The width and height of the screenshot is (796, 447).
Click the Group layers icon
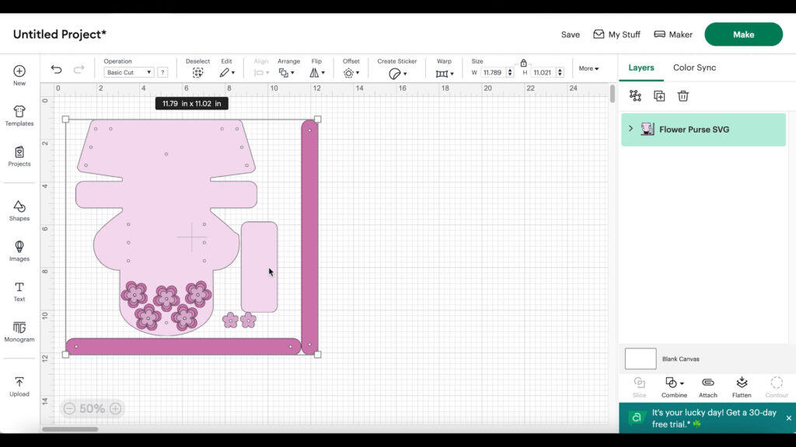(x=635, y=95)
